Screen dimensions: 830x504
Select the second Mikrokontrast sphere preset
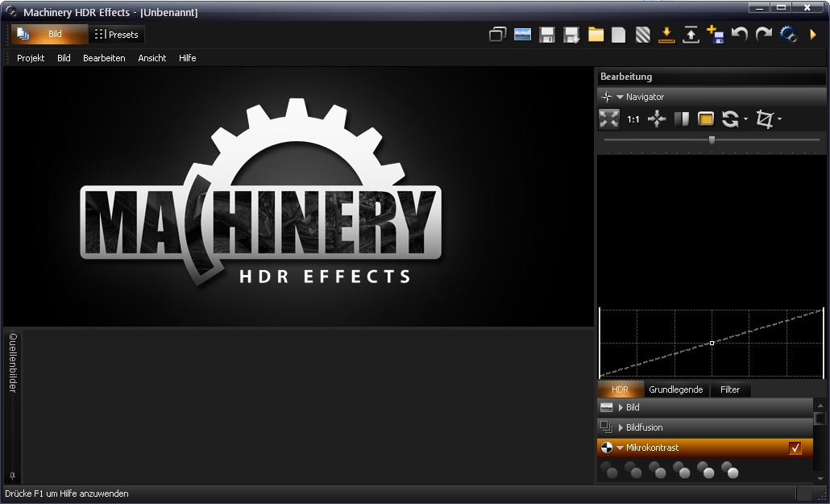(x=633, y=469)
